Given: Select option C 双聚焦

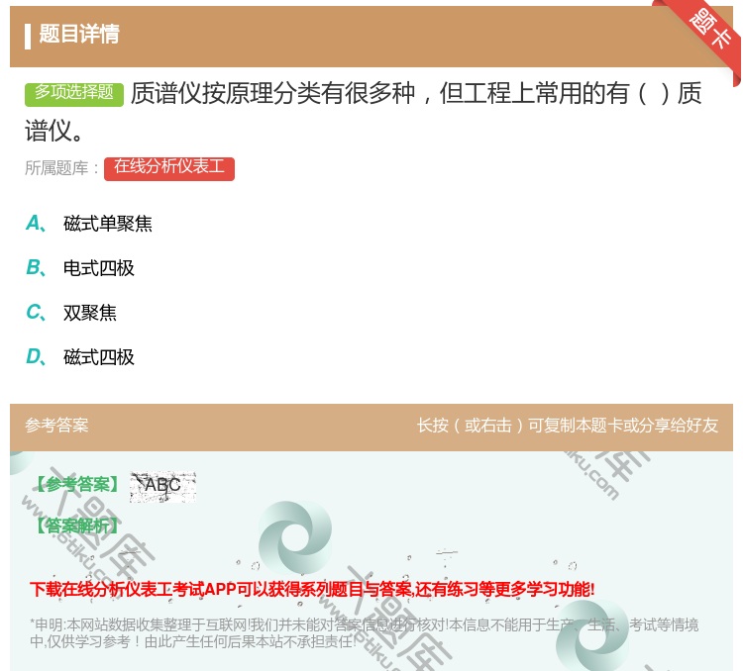Looking at the screenshot, I should pos(71,313).
